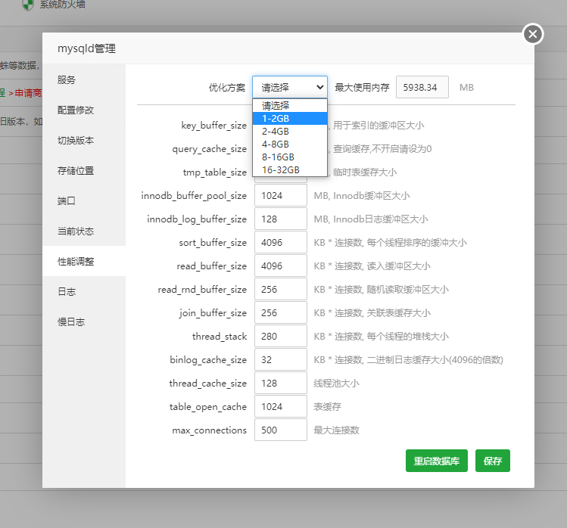Choose the 2-4GB optimization option
Screen dimensions: 567x528
coord(290,131)
